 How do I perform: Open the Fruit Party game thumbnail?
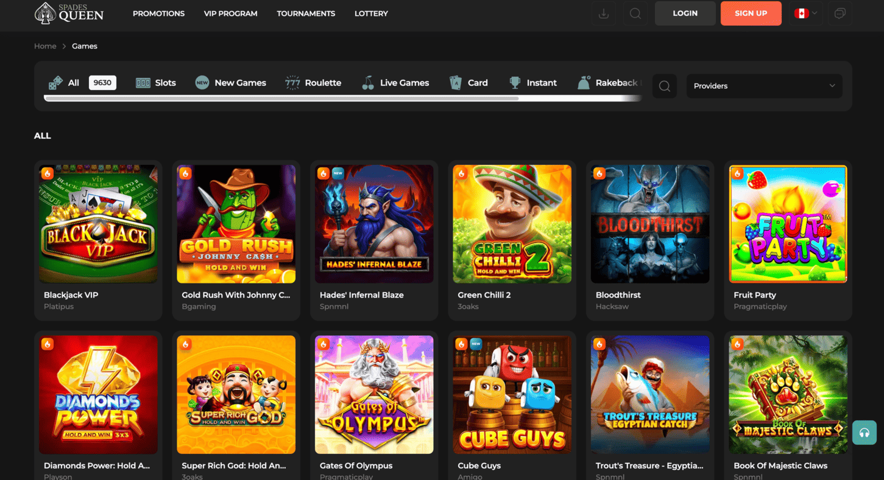click(x=788, y=224)
